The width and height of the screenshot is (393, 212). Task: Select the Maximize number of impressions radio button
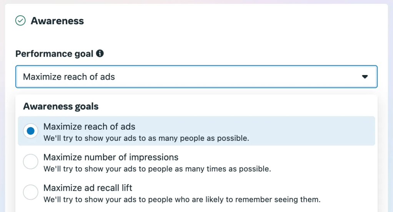click(31, 162)
